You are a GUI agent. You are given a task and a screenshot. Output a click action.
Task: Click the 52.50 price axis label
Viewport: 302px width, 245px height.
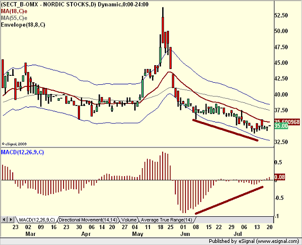coord(281,15)
